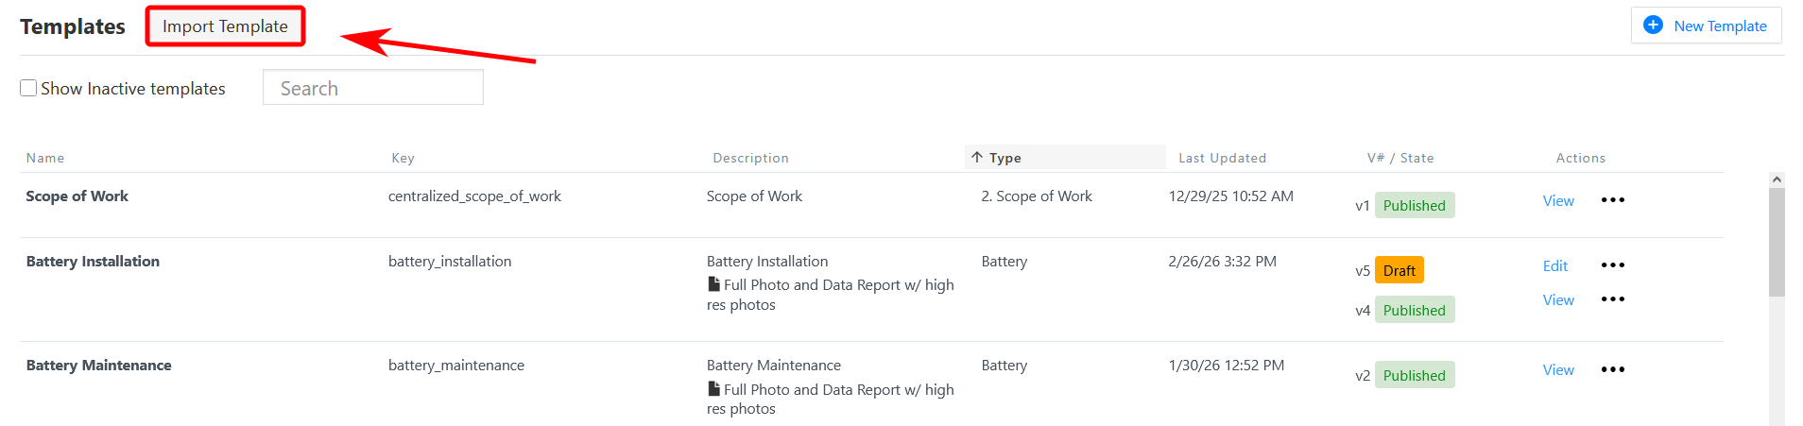Click report file icon under Battery Installation
The image size is (1803, 426).
coord(714,284)
